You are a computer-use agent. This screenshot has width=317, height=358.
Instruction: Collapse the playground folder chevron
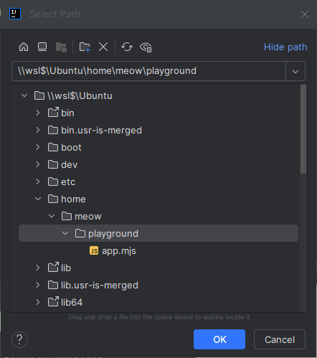click(65, 233)
